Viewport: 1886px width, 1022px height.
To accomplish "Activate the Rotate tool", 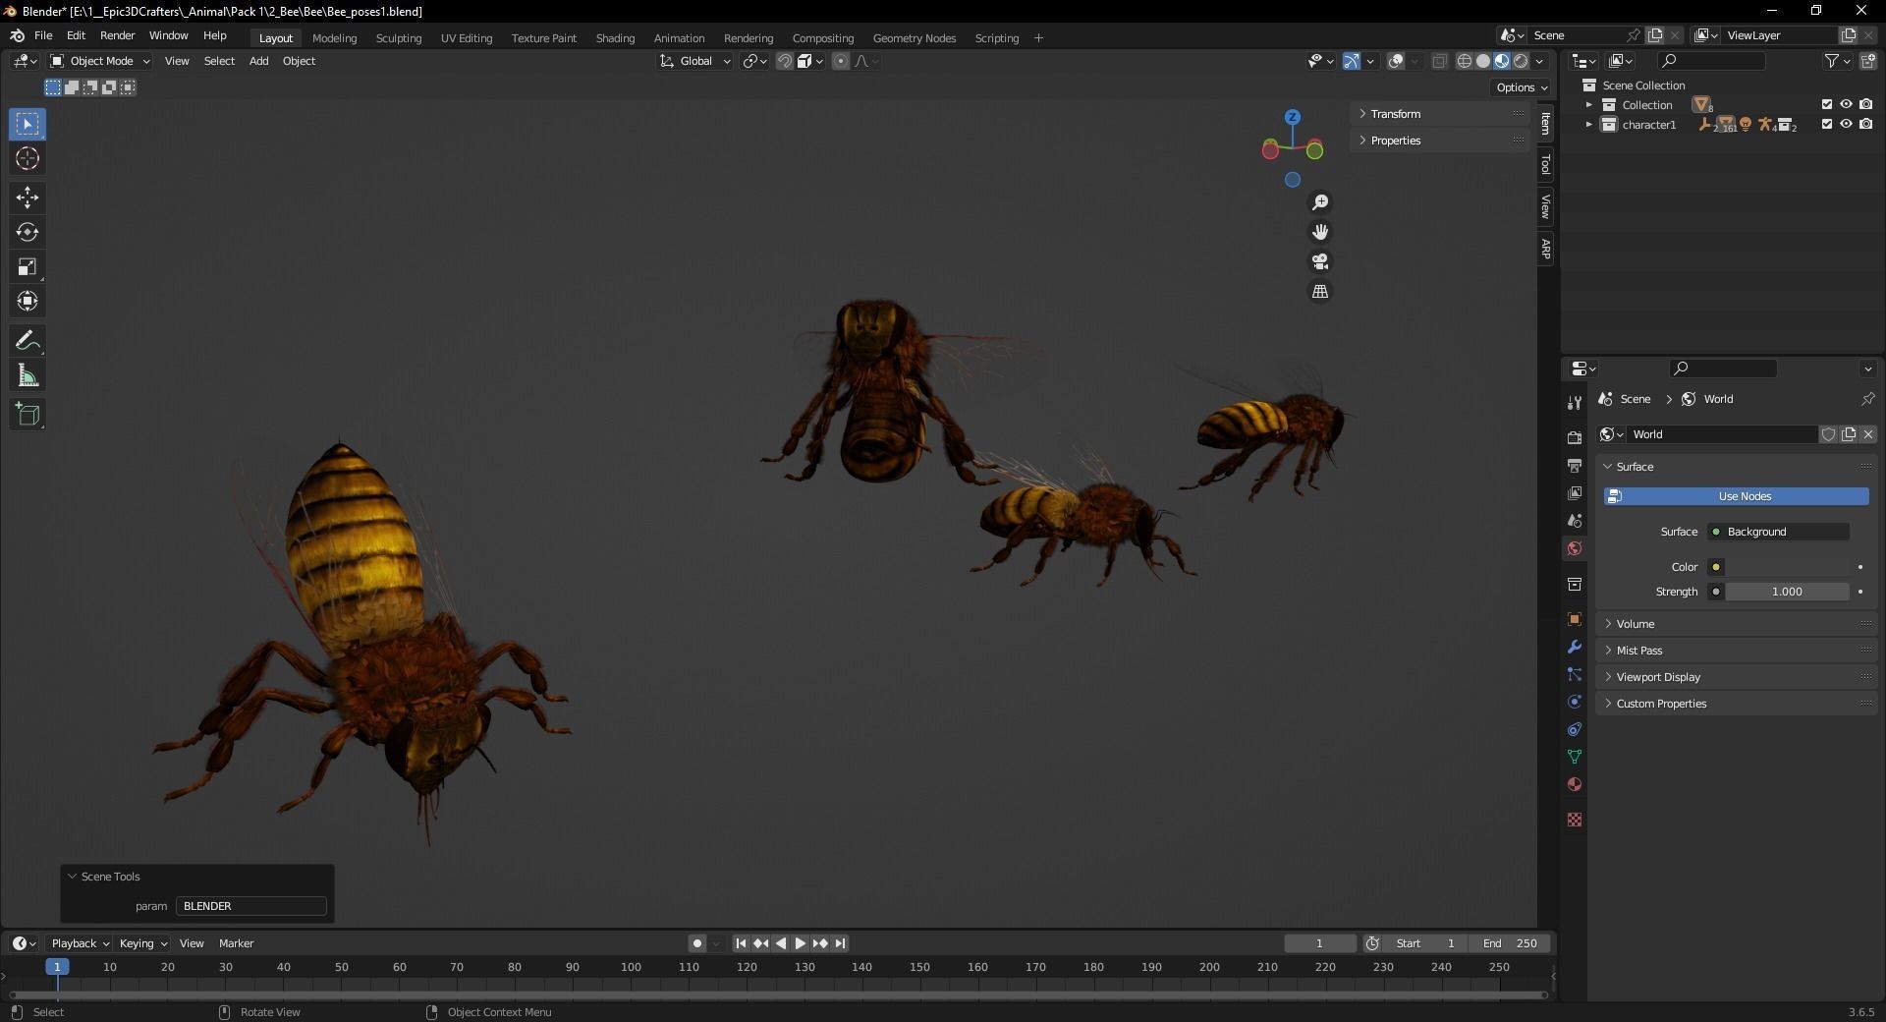I will [28, 232].
